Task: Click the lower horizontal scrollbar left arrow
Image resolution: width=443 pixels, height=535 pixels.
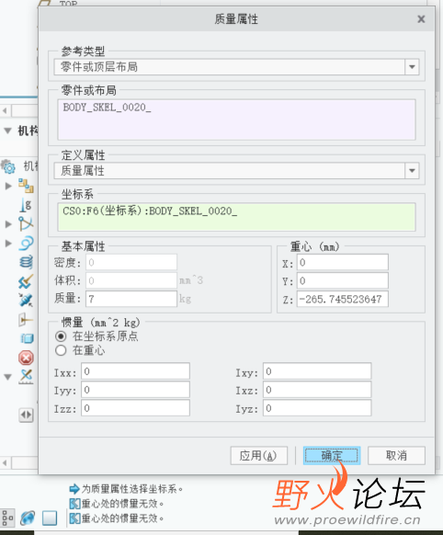Action: [5, 463]
